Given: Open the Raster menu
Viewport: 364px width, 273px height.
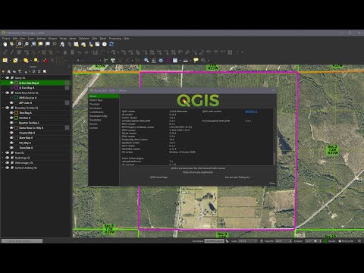Looking at the screenshot, I should point(73,39).
